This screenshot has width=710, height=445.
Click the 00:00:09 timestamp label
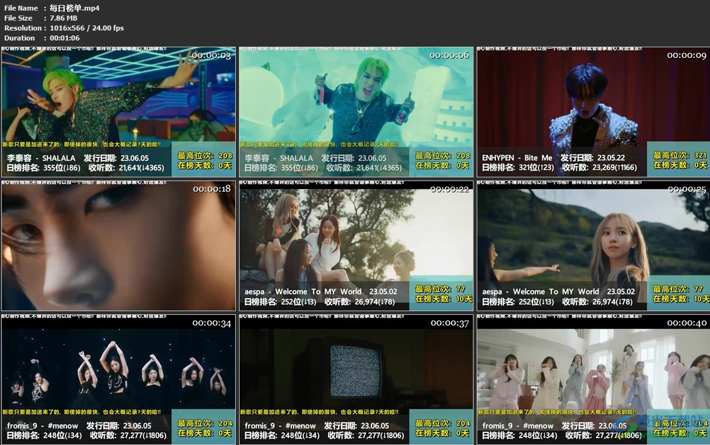click(686, 55)
